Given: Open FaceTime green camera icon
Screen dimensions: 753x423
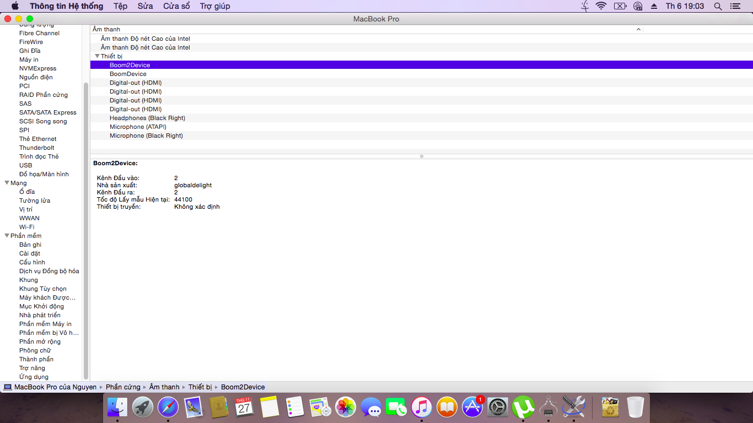Looking at the screenshot, I should coord(396,407).
